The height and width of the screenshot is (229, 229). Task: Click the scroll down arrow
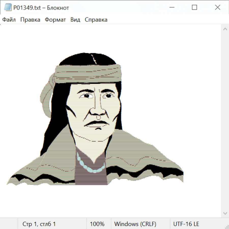click(225, 213)
